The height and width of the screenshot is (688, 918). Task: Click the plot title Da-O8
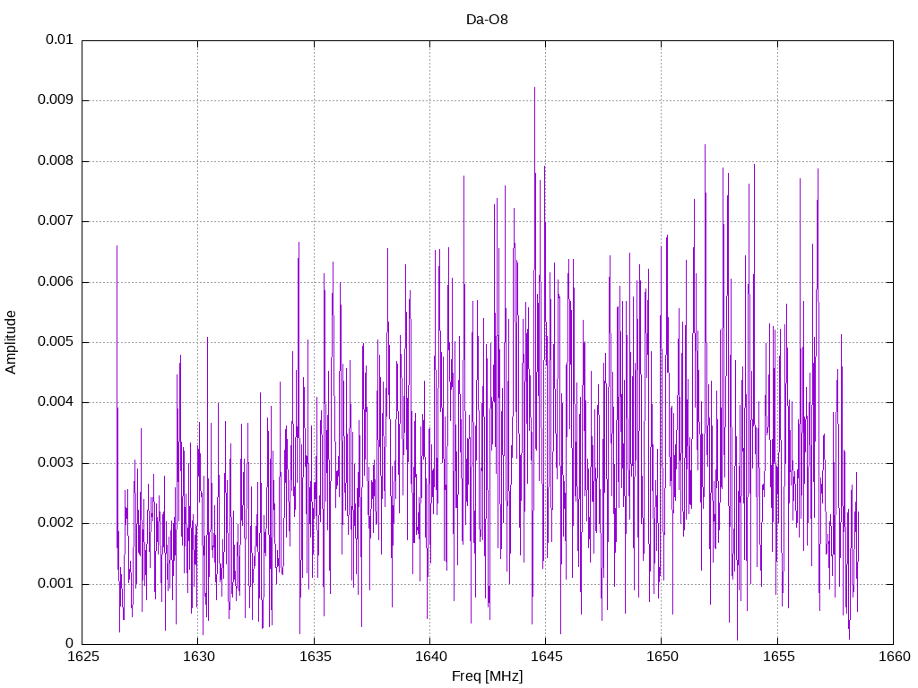tap(487, 20)
